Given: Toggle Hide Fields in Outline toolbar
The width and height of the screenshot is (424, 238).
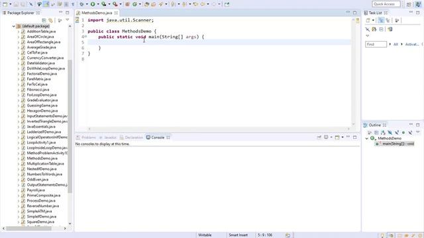Looking at the screenshot, I should click(x=390, y=132).
